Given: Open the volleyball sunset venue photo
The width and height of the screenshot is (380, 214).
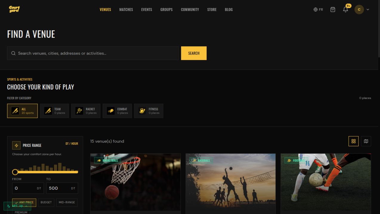Looking at the screenshot, I should (231, 182).
